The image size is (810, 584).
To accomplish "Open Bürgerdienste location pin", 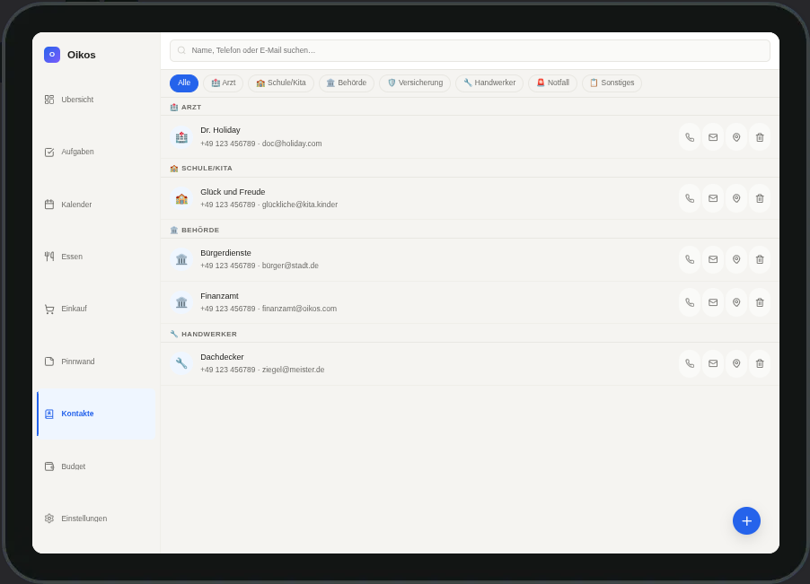I will coord(736,259).
